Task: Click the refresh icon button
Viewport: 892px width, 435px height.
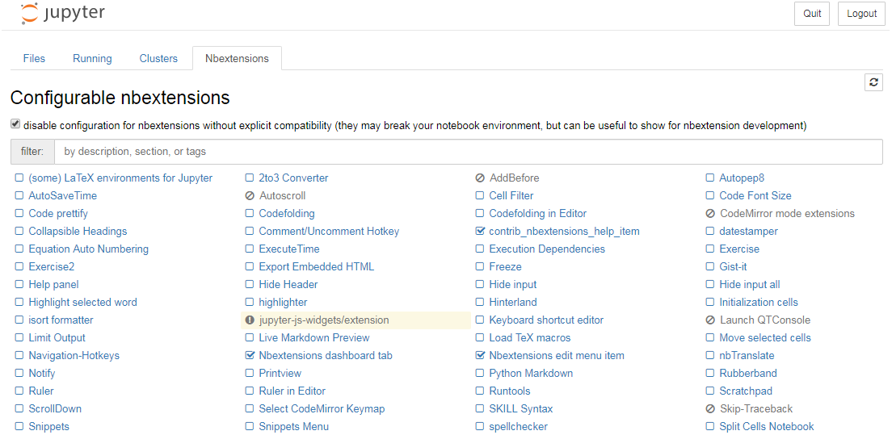Action: pyautogui.click(x=873, y=82)
